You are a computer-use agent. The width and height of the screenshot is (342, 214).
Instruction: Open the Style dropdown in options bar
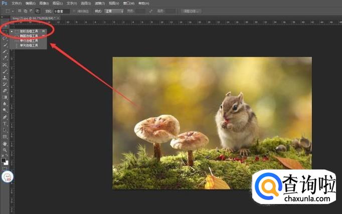click(114, 10)
